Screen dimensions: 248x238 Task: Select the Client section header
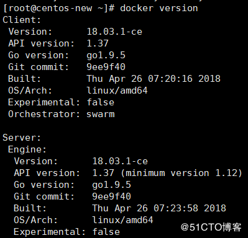point(22,20)
